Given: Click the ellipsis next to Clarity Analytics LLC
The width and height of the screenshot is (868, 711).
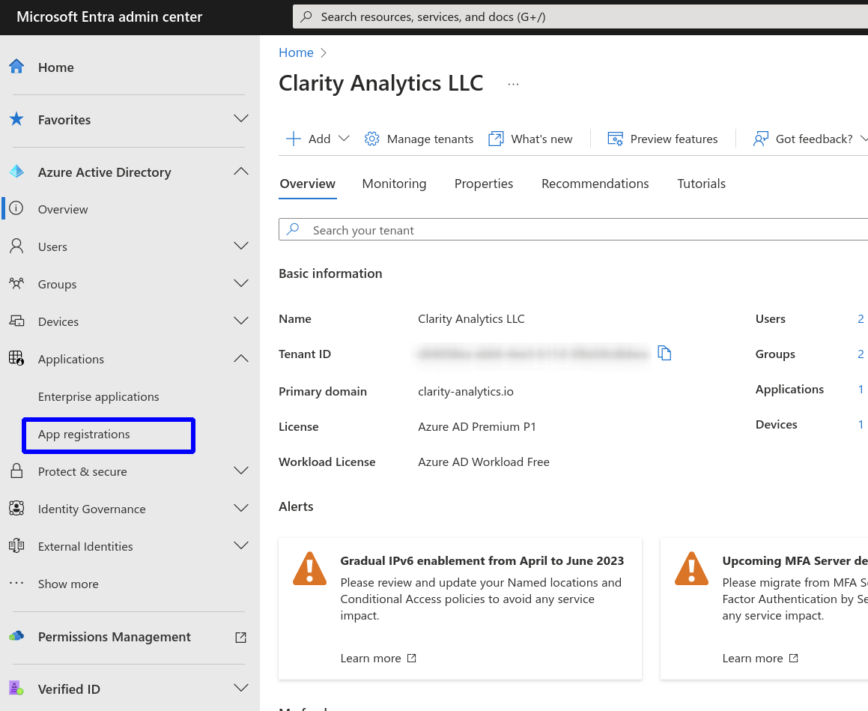Looking at the screenshot, I should [513, 84].
